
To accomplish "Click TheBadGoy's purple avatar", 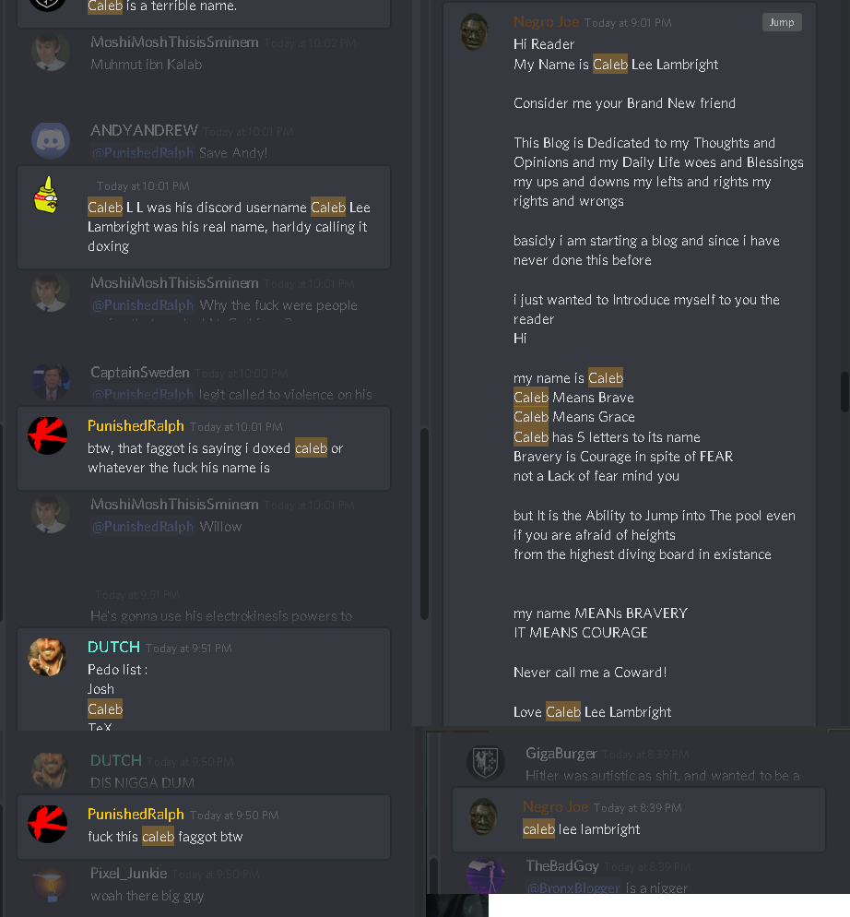I will [485, 875].
